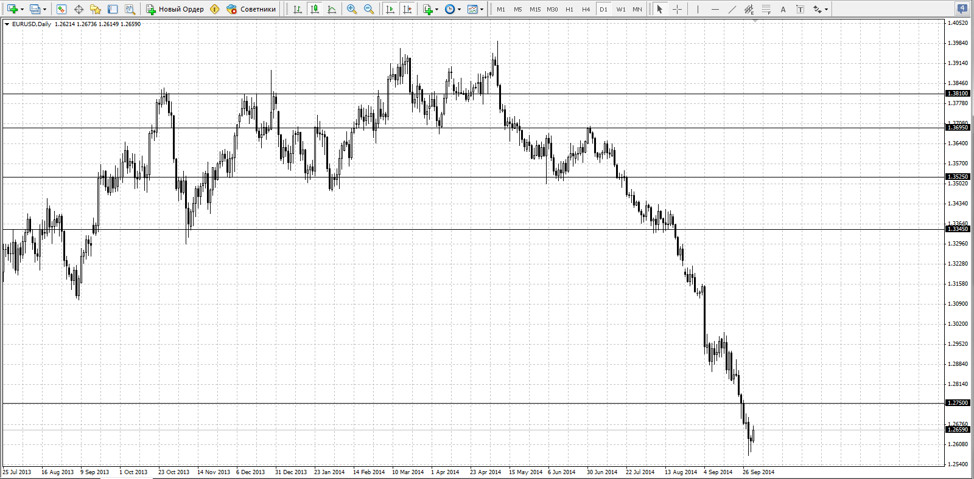The width and height of the screenshot is (974, 479).
Task: Zoom in on the chart
Action: (352, 9)
